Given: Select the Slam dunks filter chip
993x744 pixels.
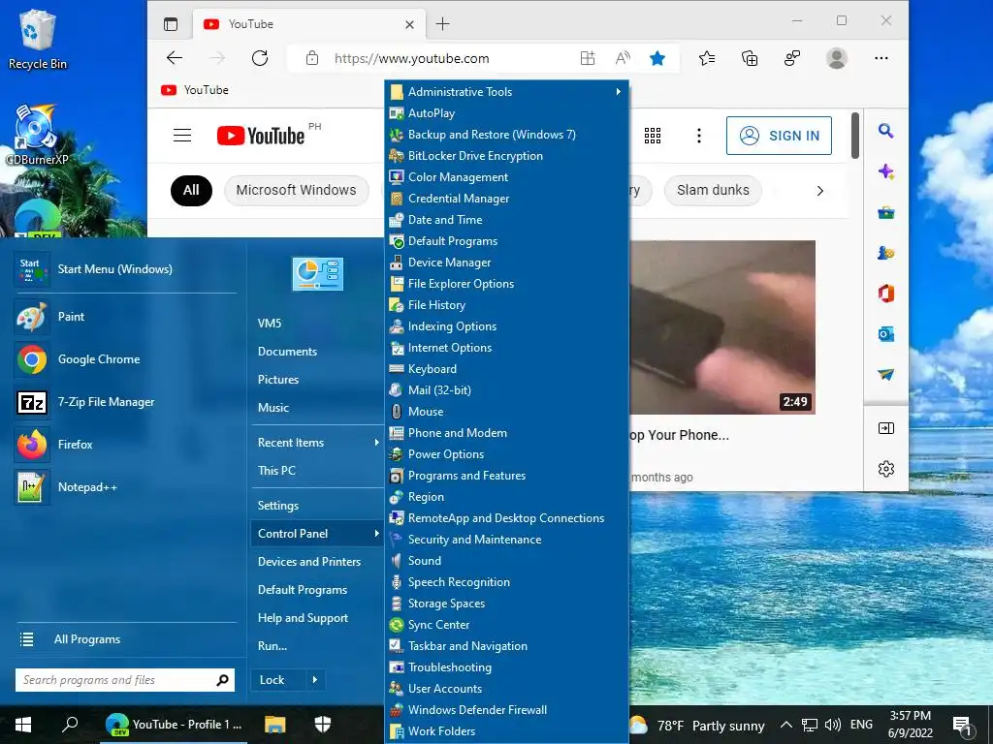Looking at the screenshot, I should coord(713,191).
